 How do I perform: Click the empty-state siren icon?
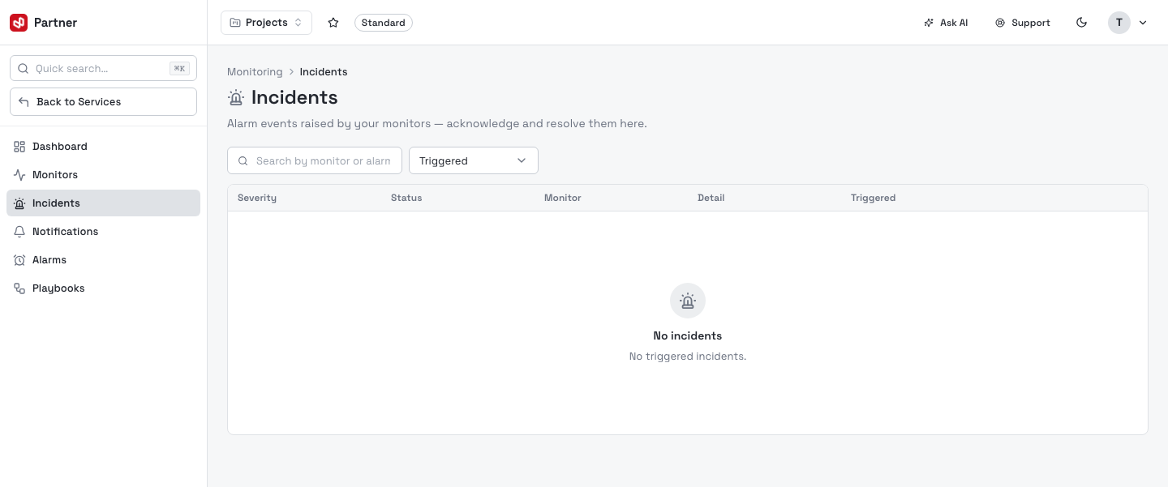(688, 301)
